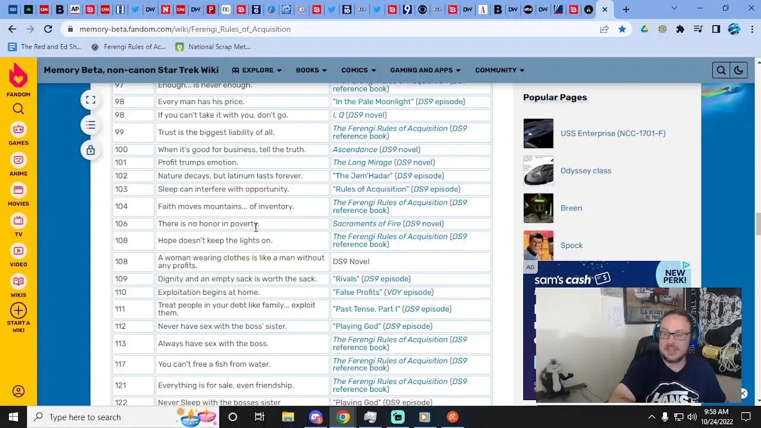Image resolution: width=761 pixels, height=428 pixels.
Task: Open the Fandom sidebar search icon
Action: tap(18, 109)
